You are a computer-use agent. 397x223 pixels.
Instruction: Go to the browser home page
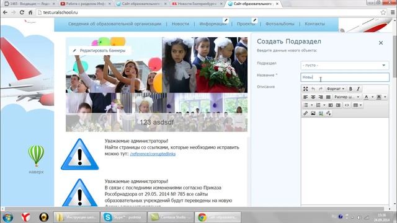30,12
